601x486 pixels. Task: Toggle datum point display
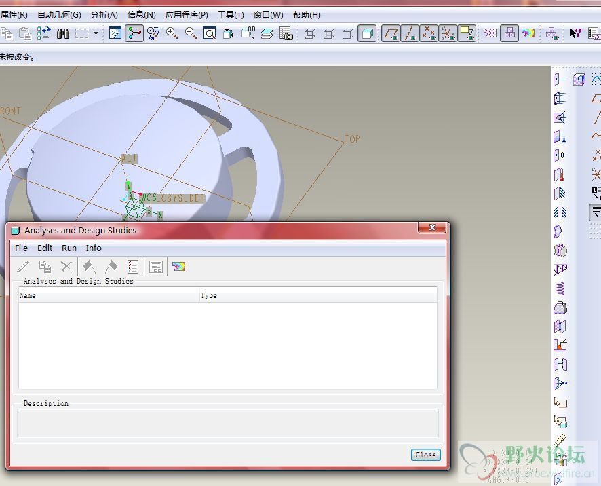coord(429,33)
